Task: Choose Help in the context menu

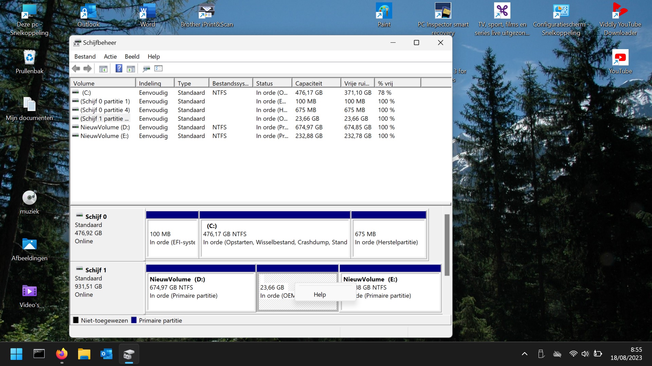Action: (320, 294)
